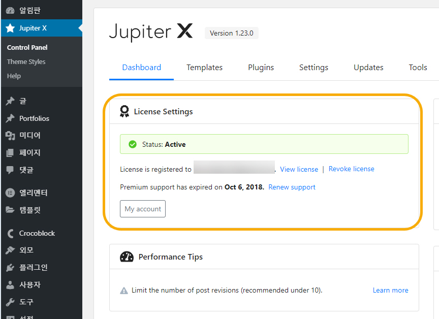Viewport: 439px width, 319px height.
Task: Click the 사용자 user icon
Action: click(x=10, y=285)
